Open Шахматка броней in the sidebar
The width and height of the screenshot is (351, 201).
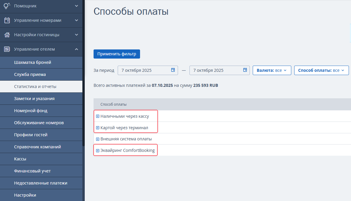33,62
